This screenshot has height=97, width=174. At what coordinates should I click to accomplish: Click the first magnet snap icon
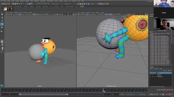click(38, 4)
